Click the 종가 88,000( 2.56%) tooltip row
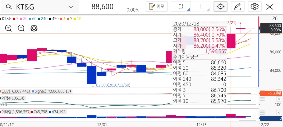The width and height of the screenshot is (283, 127). pyautogui.click(x=200, y=29)
